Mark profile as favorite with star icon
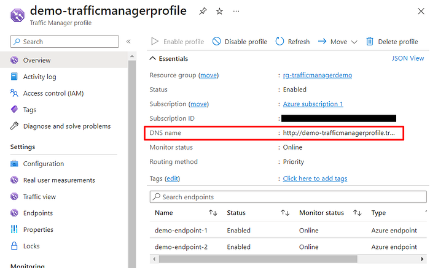 pyautogui.click(x=219, y=11)
